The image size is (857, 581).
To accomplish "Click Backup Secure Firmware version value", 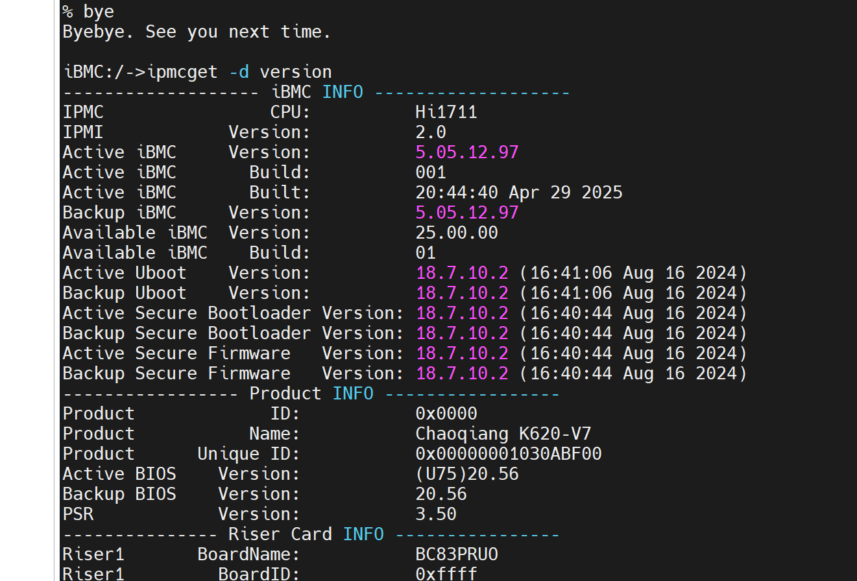I will coord(462,373).
